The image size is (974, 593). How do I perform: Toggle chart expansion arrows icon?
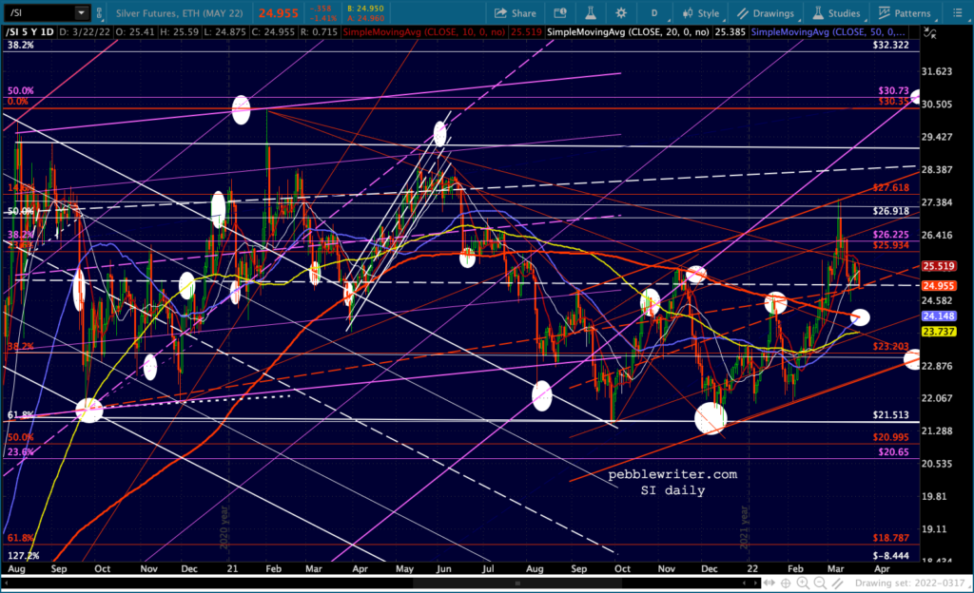click(769, 583)
